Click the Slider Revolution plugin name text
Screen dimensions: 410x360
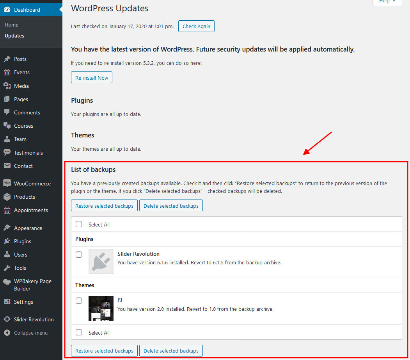click(x=138, y=254)
